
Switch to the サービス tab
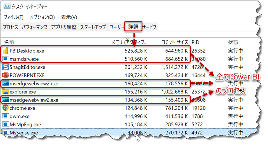[x=149, y=27]
